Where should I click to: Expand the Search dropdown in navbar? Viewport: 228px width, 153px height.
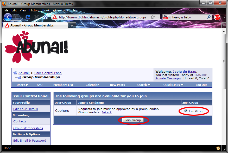[143, 85]
